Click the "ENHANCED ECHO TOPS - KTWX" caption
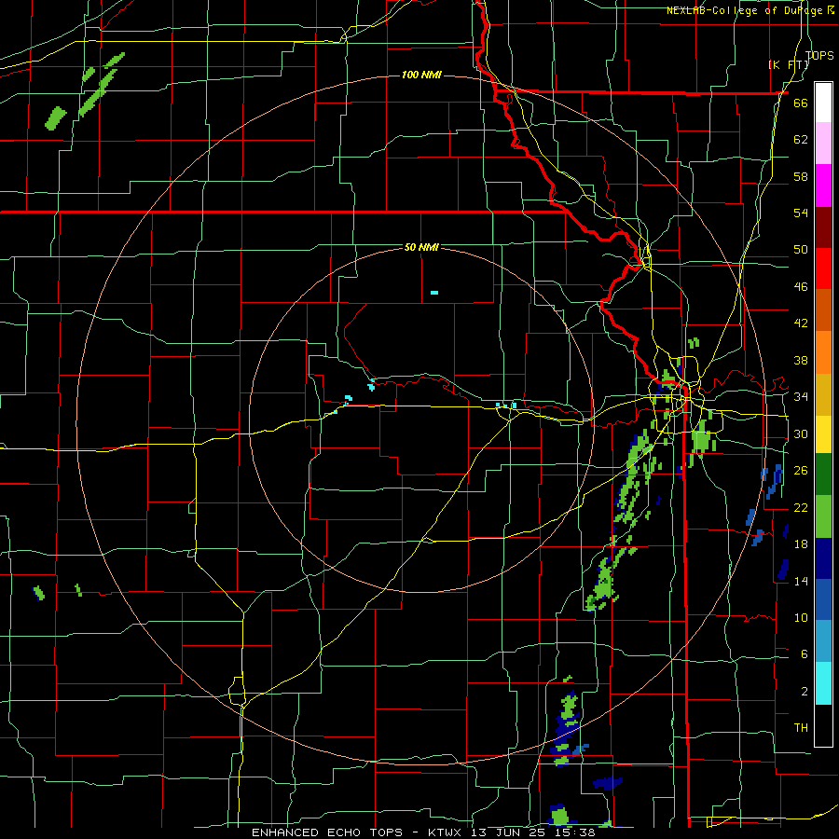Image resolution: width=839 pixels, height=839 pixels. (356, 832)
